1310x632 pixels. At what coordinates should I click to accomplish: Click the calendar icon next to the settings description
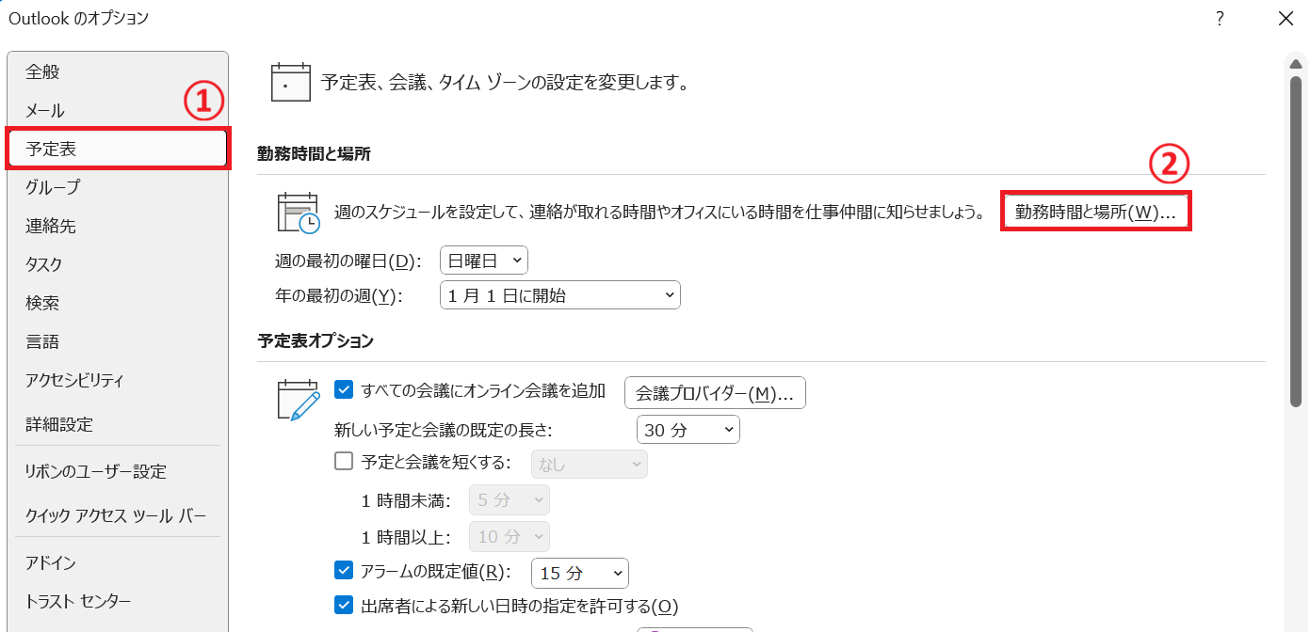(290, 82)
